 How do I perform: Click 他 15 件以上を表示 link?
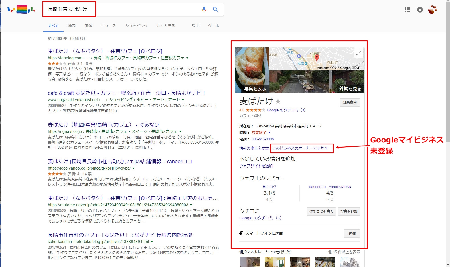pos(344,252)
